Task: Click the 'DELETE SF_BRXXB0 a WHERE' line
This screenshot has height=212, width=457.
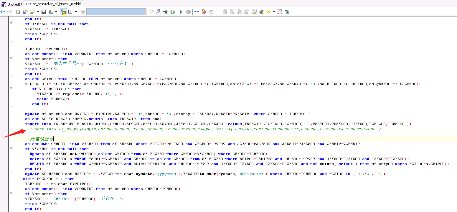Action: 240,164
